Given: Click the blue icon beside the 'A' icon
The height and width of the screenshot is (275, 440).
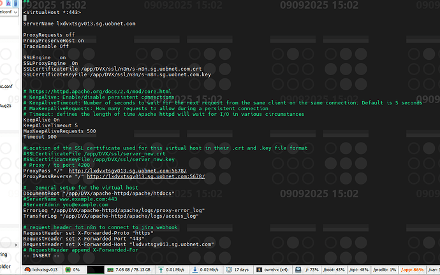Looking at the screenshot, I should 15,3.
